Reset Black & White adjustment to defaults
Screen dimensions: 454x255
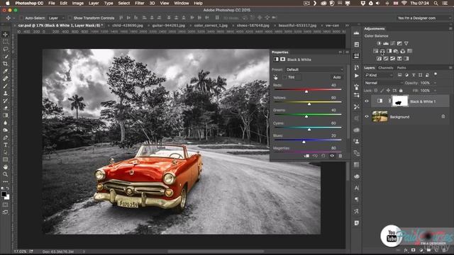click(323, 156)
